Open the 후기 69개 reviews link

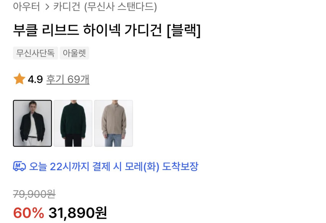pyautogui.click(x=68, y=79)
